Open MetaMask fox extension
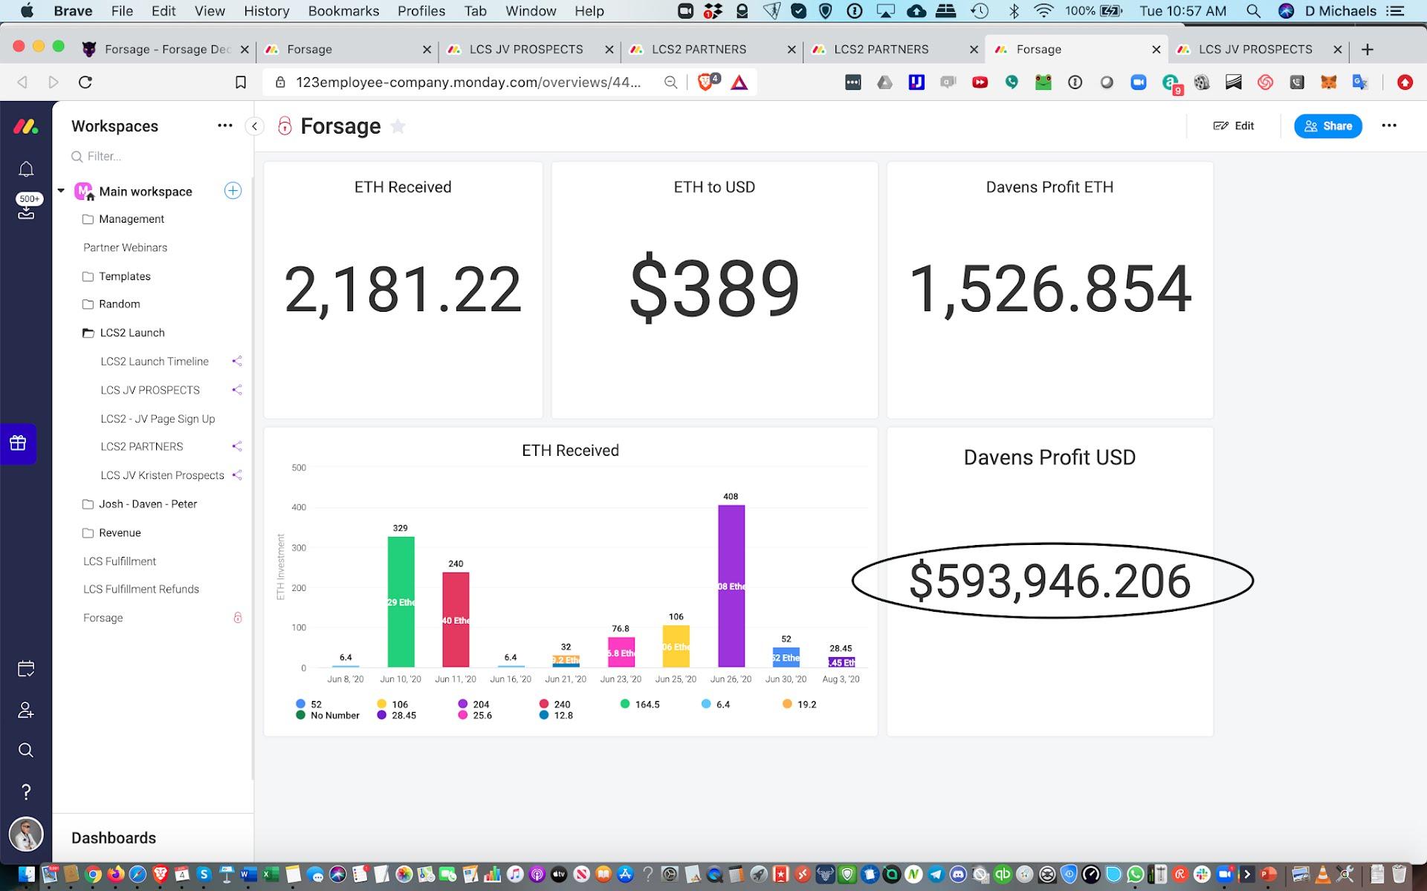This screenshot has height=891, width=1427. 1328,82
